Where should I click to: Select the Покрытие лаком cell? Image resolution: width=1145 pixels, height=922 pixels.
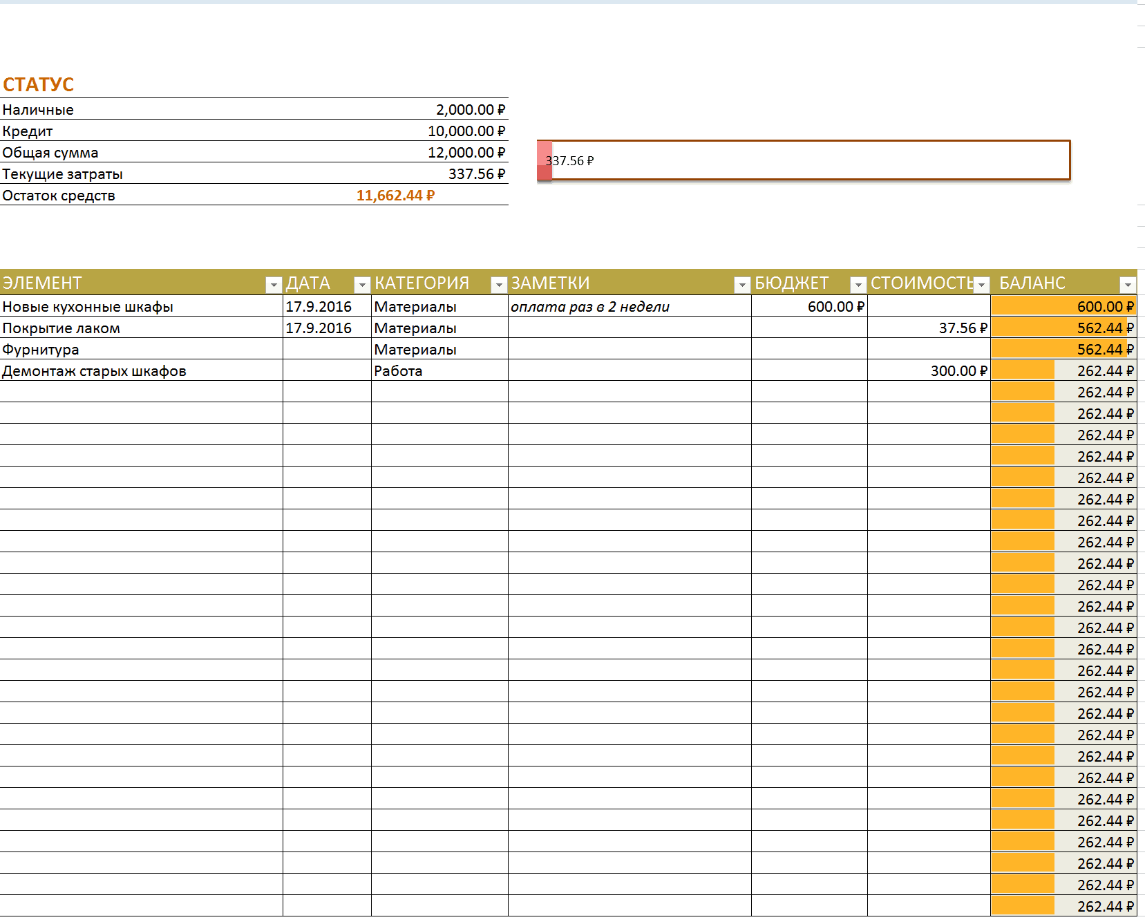click(141, 328)
